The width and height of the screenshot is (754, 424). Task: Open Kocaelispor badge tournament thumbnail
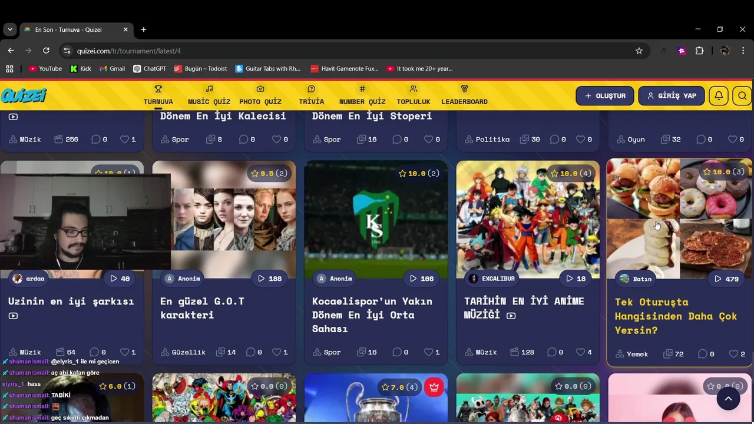tap(376, 220)
